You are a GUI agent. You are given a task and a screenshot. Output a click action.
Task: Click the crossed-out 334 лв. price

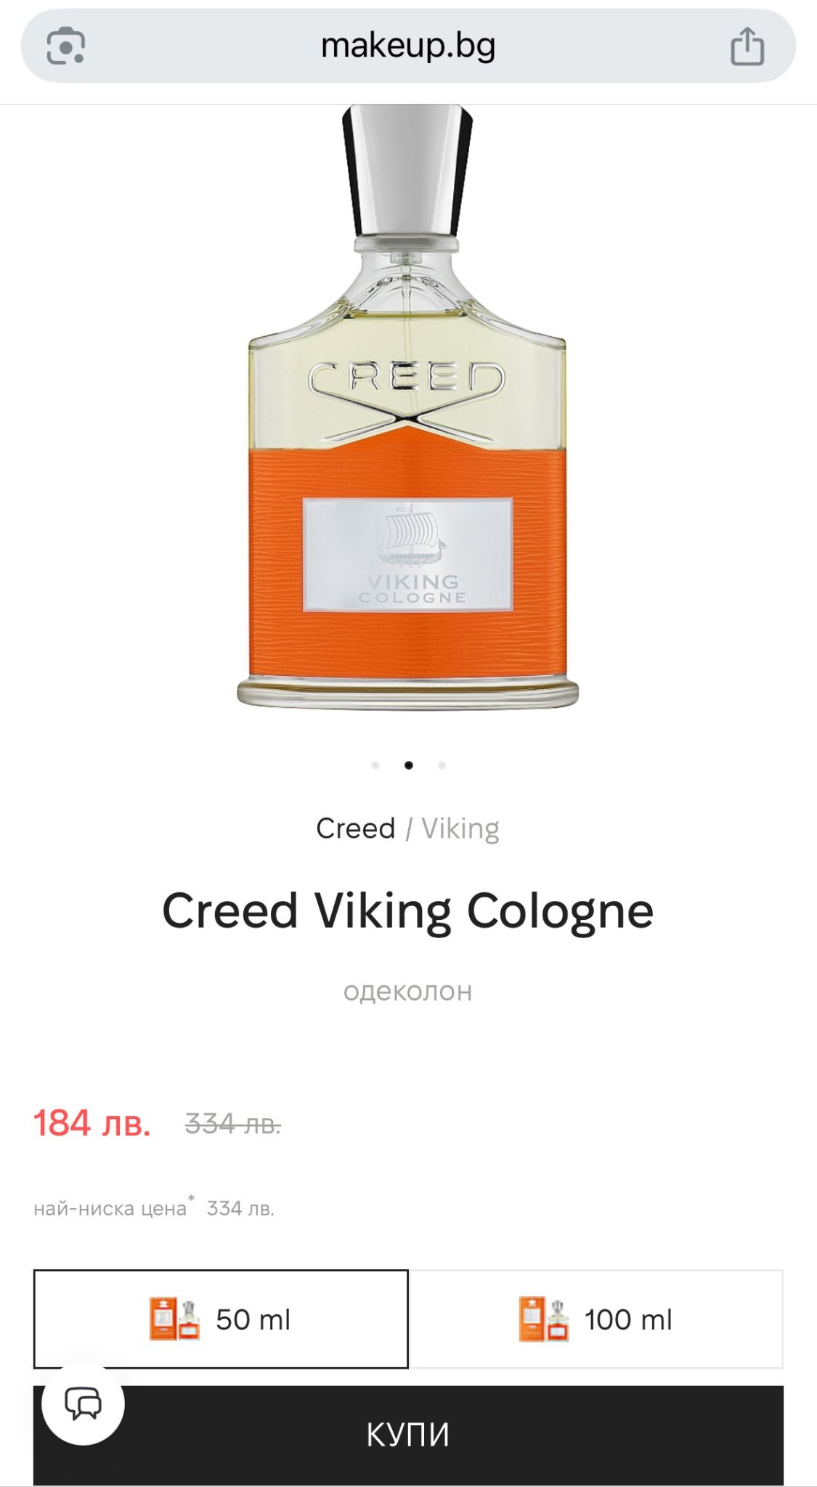(x=233, y=1124)
